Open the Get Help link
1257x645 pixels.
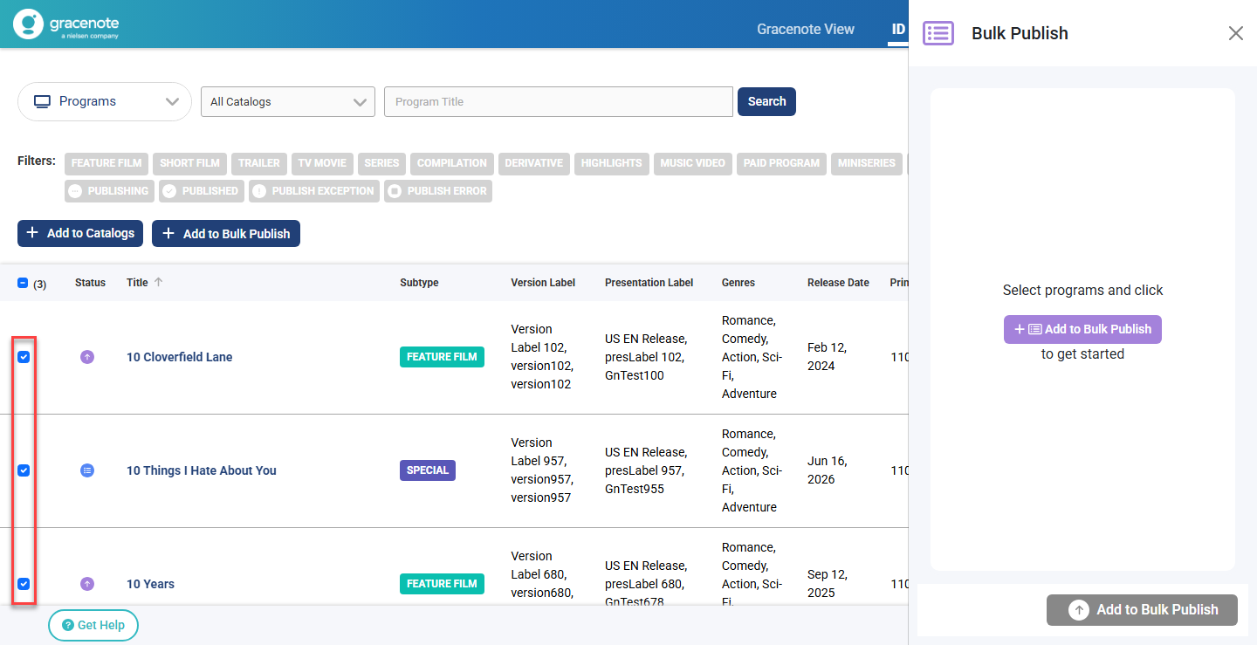tap(93, 625)
